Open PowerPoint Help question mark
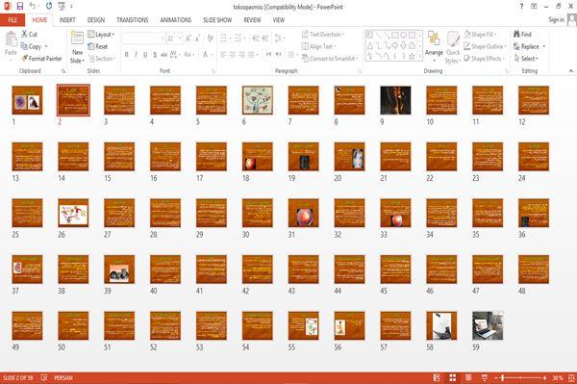 click(521, 7)
